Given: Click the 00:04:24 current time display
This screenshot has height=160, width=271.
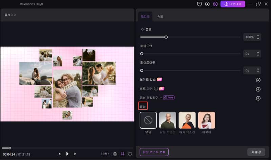Looking at the screenshot, I should click(x=9, y=154).
